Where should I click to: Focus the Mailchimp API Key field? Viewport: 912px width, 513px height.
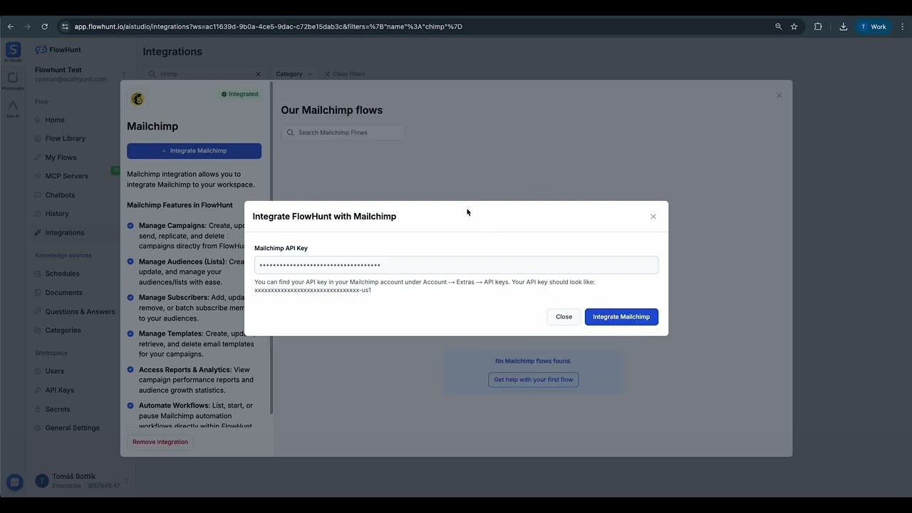tap(456, 265)
